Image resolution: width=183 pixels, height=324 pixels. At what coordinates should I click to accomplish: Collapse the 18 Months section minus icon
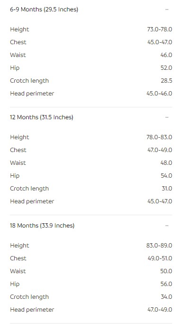coord(167,226)
